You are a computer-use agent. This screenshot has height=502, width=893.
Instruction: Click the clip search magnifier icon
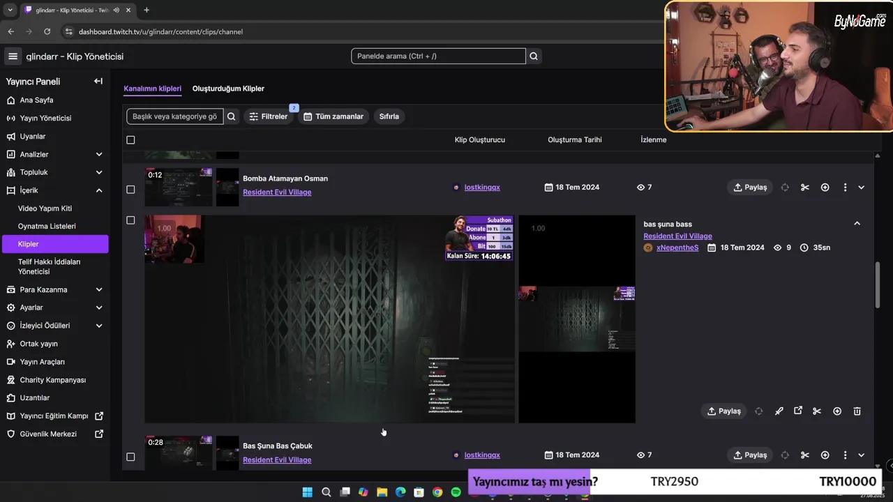(x=232, y=116)
